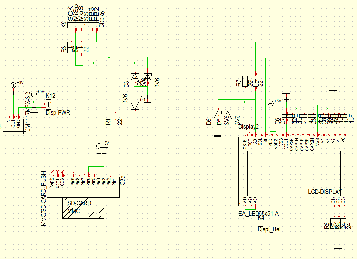Screen dimensions: 357x259
Task: Select the K4 Displ_Bel connector symbol
Action: point(260,224)
